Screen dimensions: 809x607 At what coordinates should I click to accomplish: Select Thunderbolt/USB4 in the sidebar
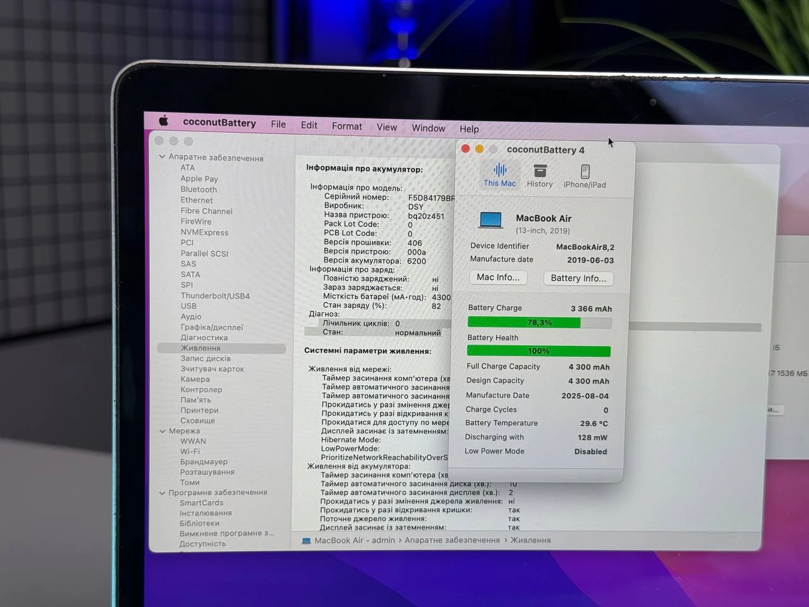tap(215, 296)
